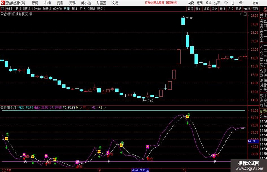Viewport: 267px width, 172px height.
Task: Select the 周线 weekly chart tab
Action: pyautogui.click(x=74, y=9)
